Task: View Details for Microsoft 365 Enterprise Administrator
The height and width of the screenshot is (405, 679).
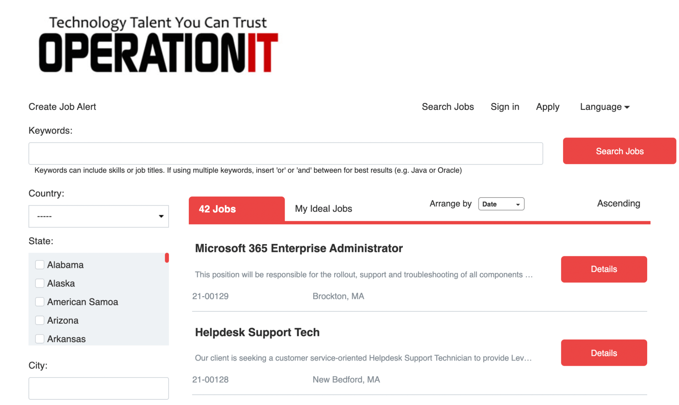Action: (x=604, y=269)
